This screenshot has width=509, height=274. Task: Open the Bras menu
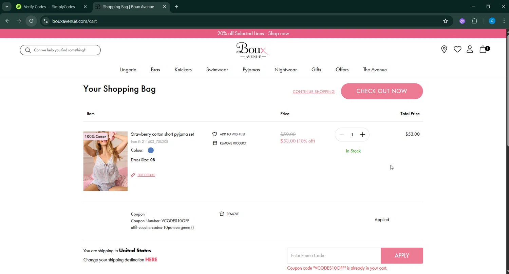(x=155, y=70)
